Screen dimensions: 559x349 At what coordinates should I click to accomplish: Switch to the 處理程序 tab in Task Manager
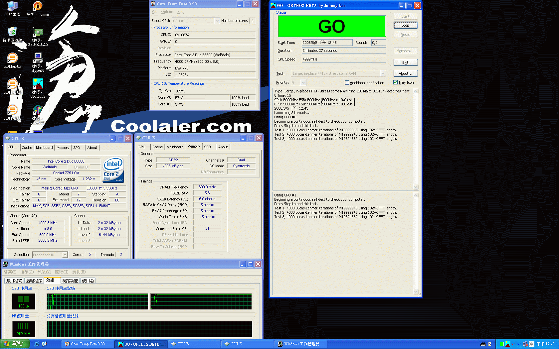pyautogui.click(x=34, y=281)
